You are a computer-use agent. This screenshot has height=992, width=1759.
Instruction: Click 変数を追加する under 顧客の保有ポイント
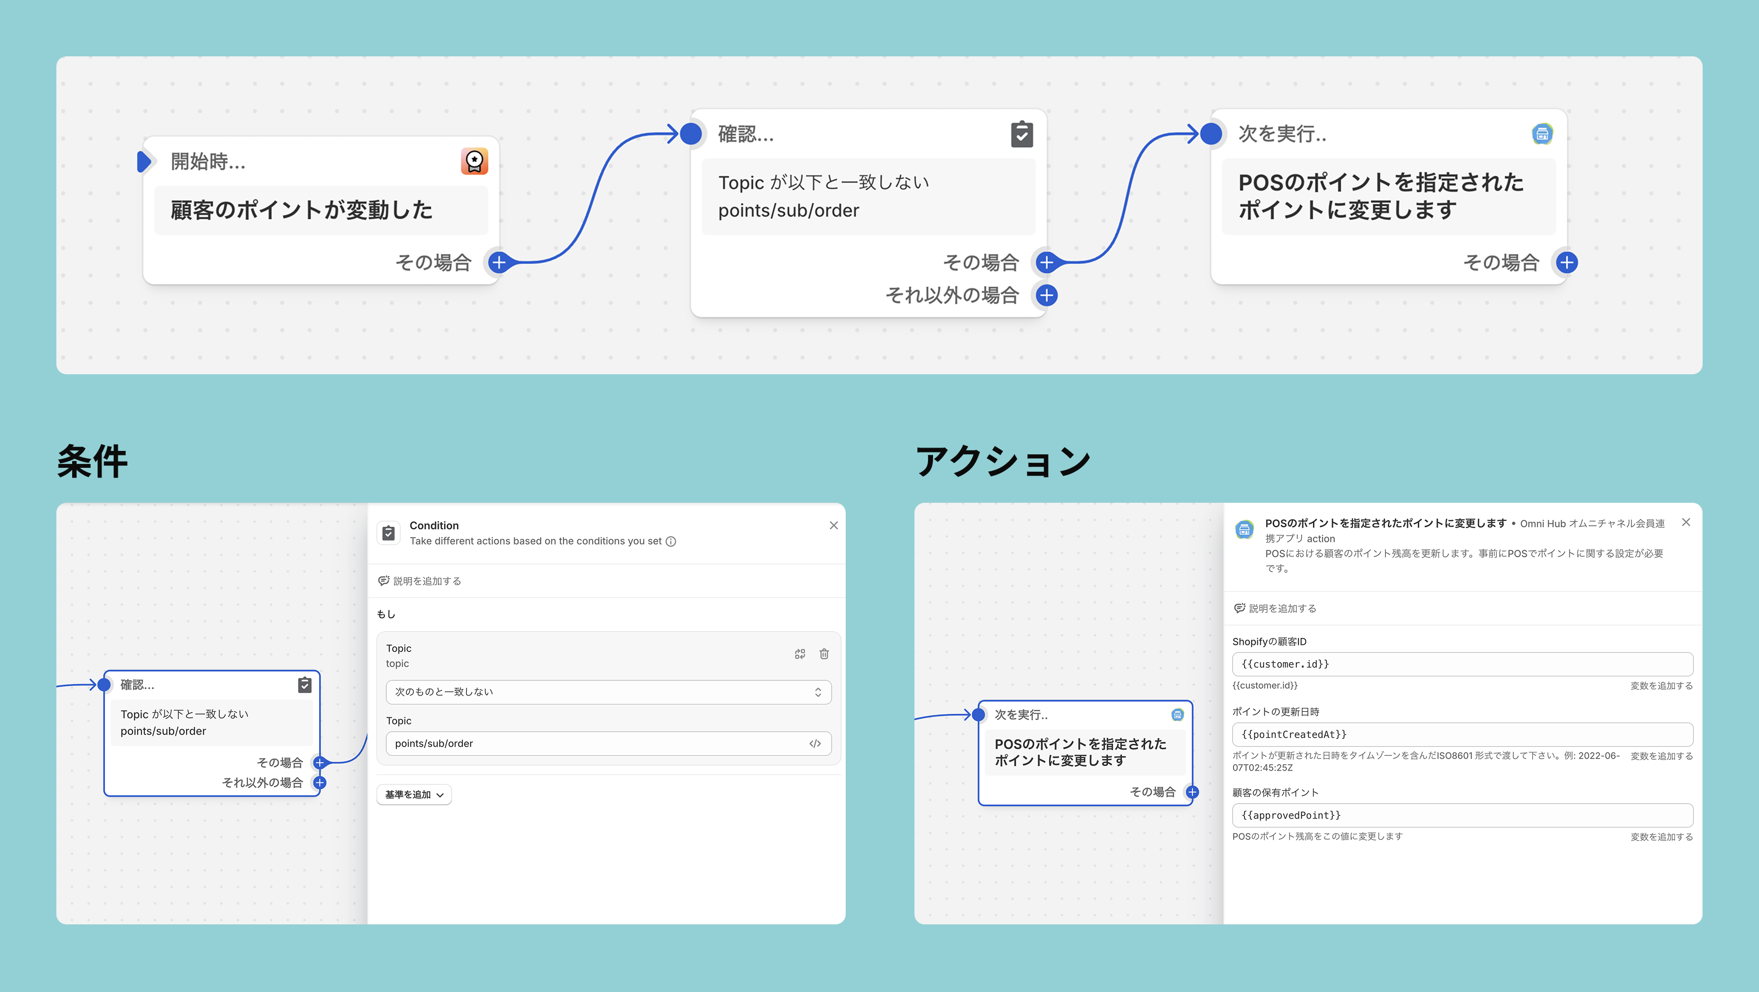tap(1661, 837)
